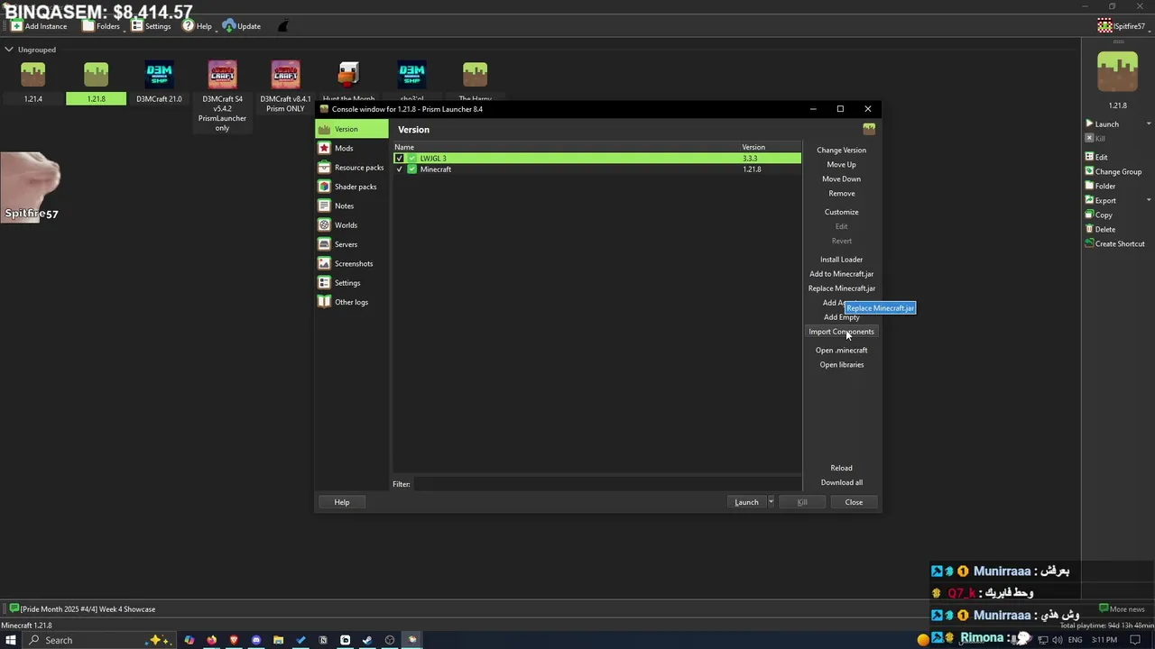Expand the Export dropdown arrow
The image size is (1155, 649).
click(x=1148, y=201)
